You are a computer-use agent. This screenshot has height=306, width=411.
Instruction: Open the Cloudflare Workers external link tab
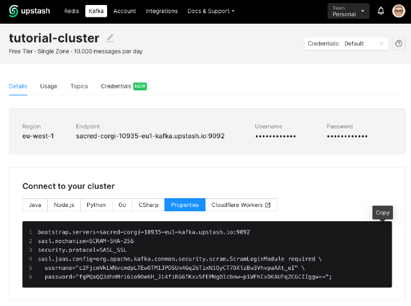(241, 204)
